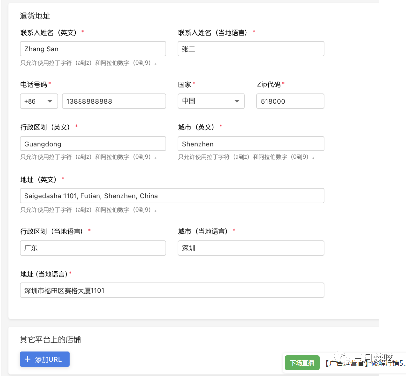
Task: Focus the 行政区划（当地语言） field with 广东
Action: pyautogui.click(x=93, y=248)
